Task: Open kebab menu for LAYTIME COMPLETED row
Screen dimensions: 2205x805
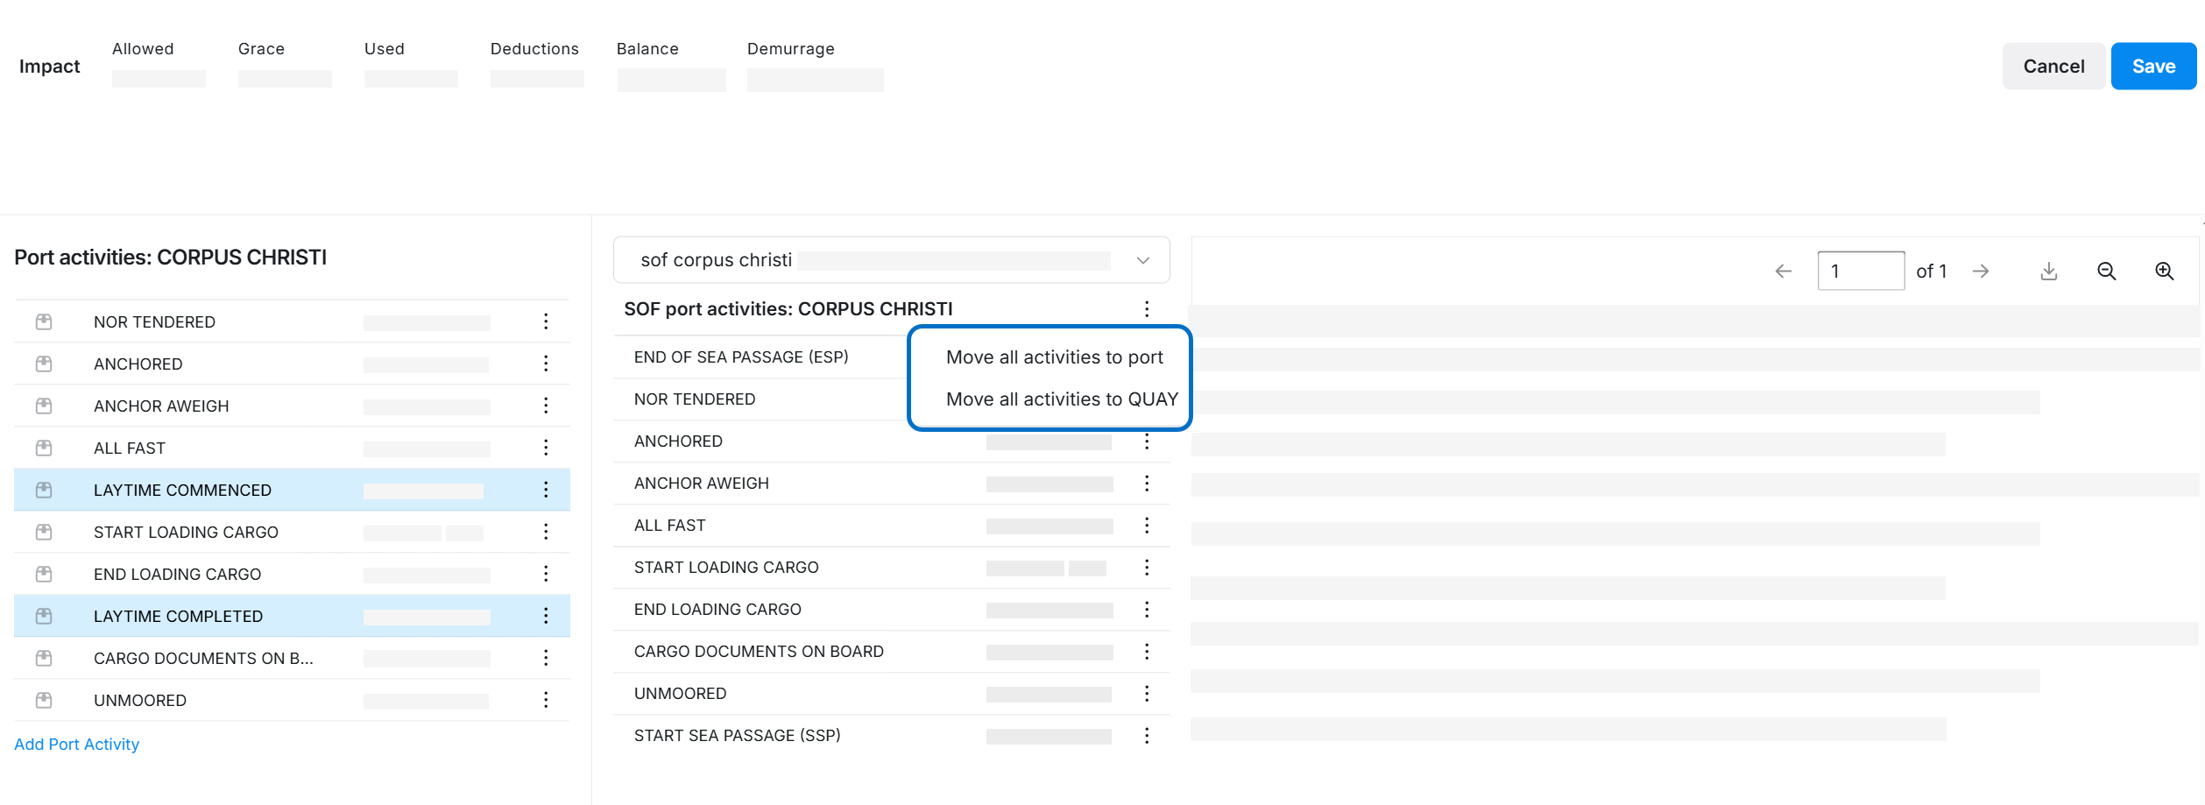Action: (546, 616)
